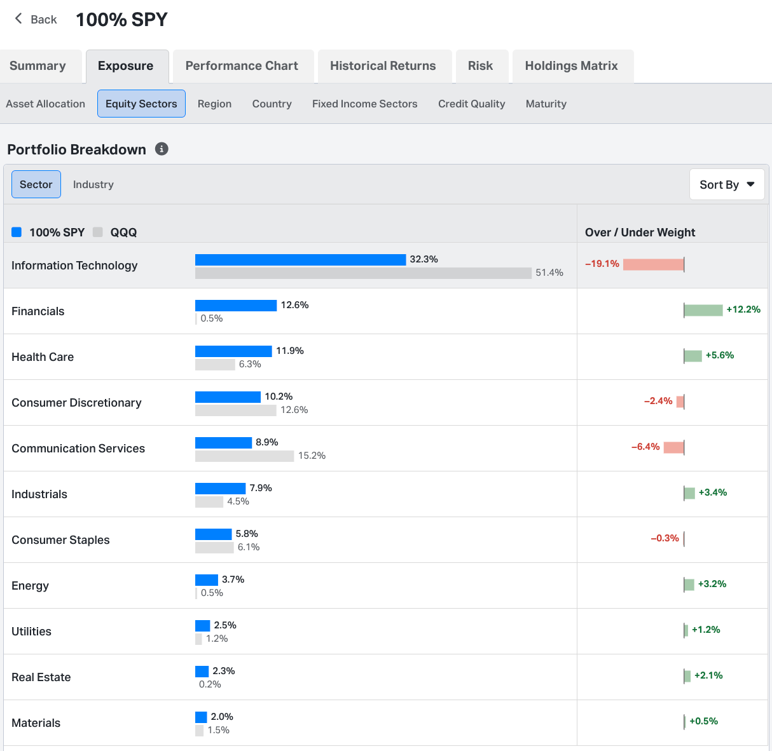This screenshot has width=772, height=751.
Task: View the Maturity sub-tab
Action: (546, 104)
